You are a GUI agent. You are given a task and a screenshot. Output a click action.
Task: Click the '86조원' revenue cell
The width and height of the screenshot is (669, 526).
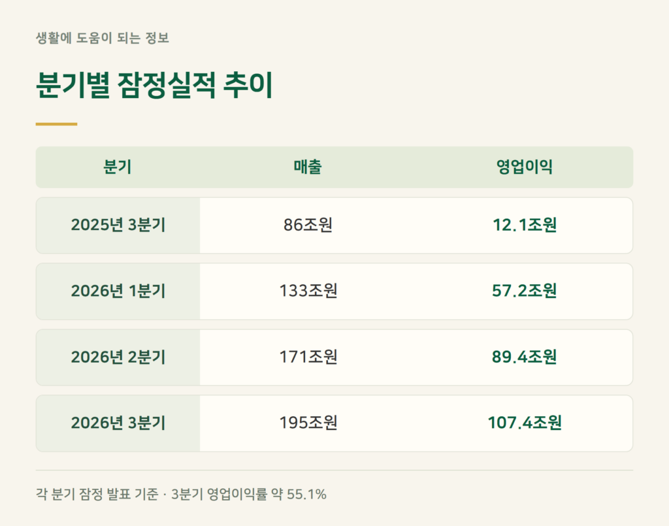pyautogui.click(x=308, y=225)
